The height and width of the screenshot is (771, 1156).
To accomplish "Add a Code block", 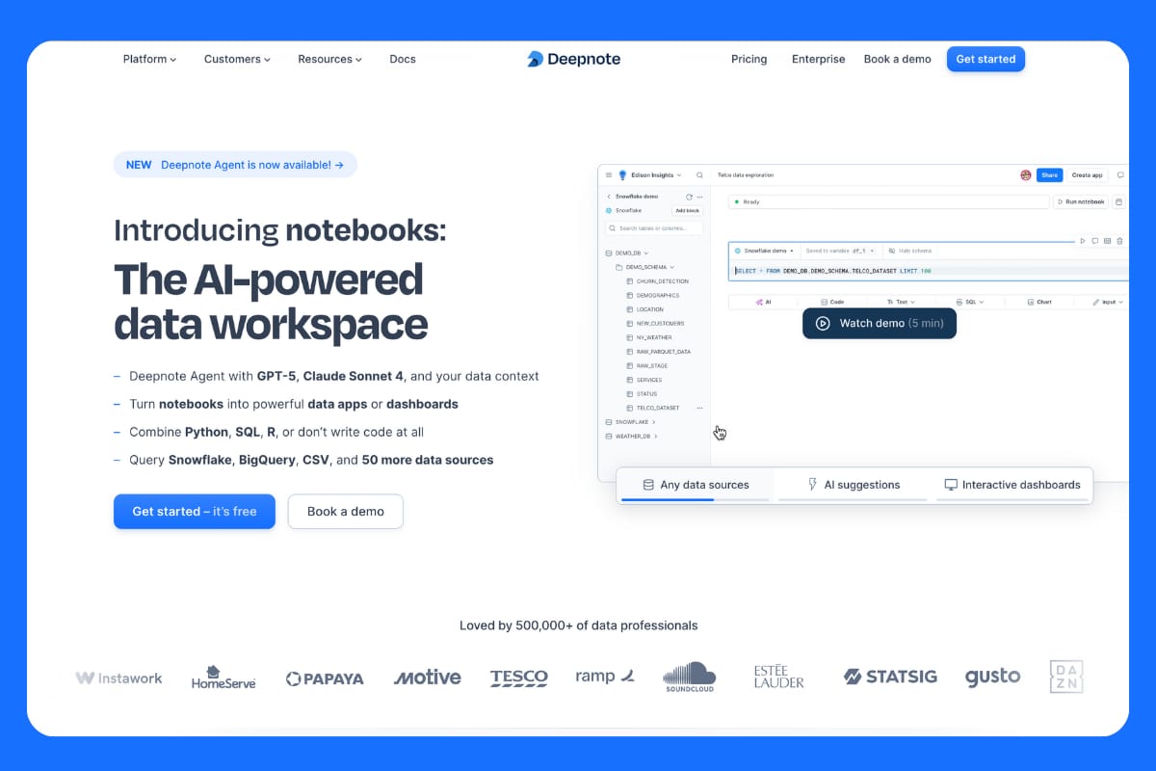I will (832, 302).
